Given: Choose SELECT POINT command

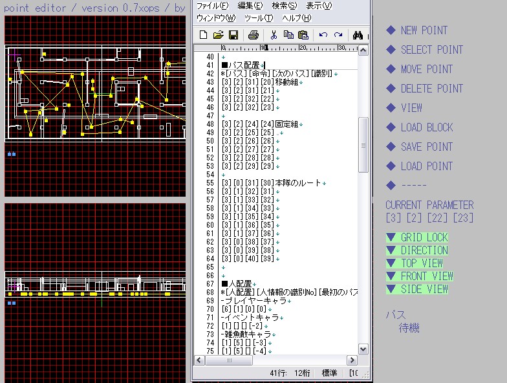Looking at the screenshot, I should click(x=432, y=49).
